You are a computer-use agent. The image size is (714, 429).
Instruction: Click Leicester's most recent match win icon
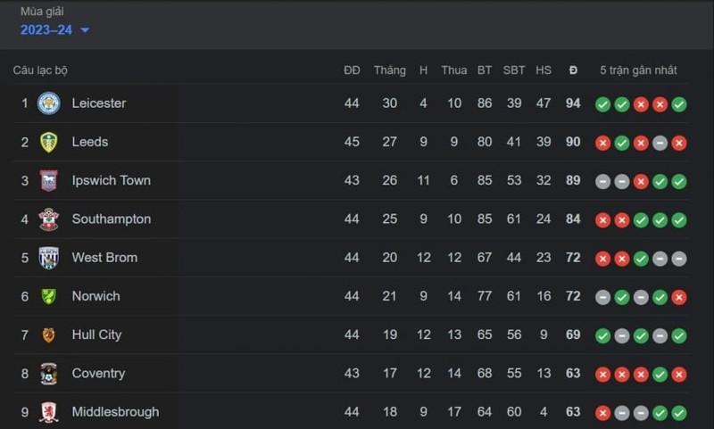[x=679, y=104]
